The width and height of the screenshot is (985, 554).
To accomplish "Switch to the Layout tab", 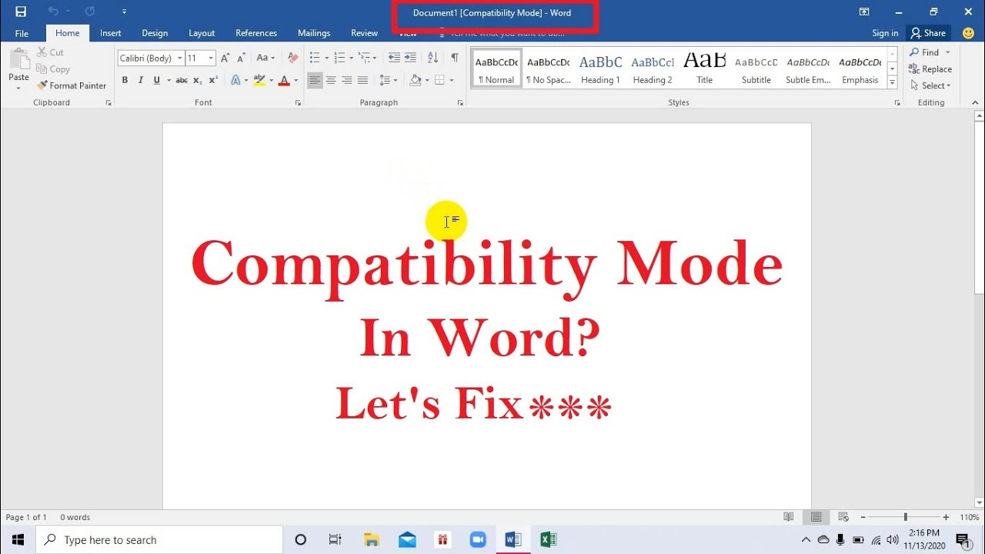I will pyautogui.click(x=202, y=33).
